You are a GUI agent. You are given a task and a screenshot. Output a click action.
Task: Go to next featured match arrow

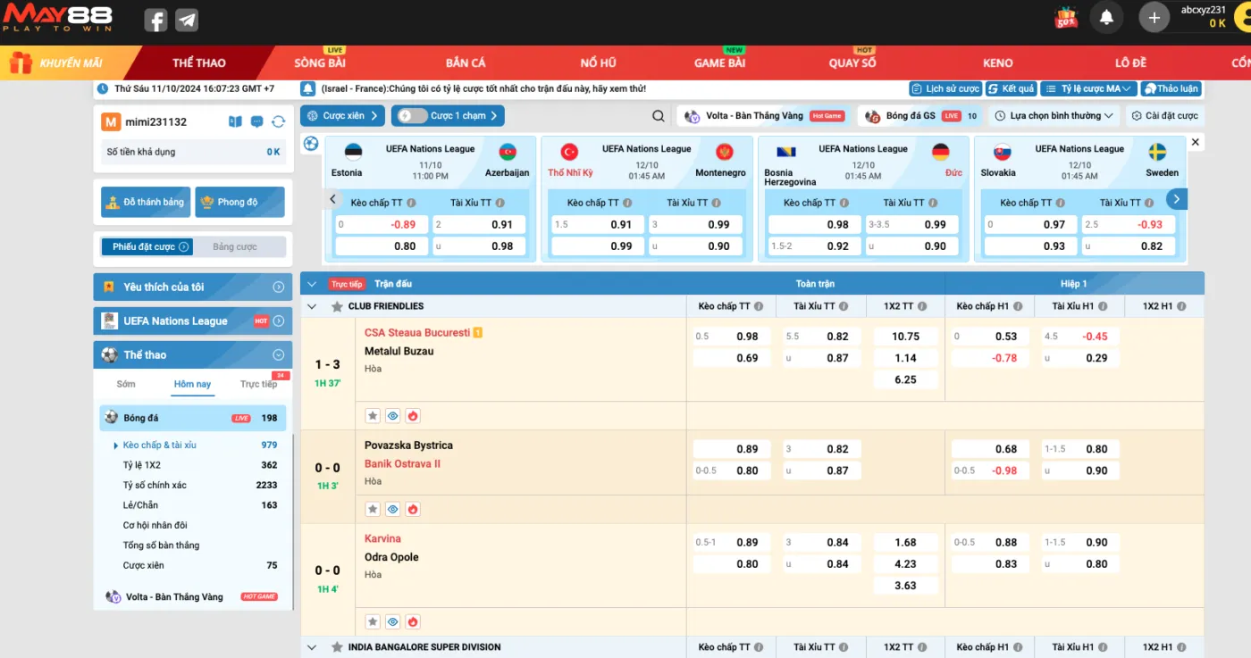coord(1177,199)
